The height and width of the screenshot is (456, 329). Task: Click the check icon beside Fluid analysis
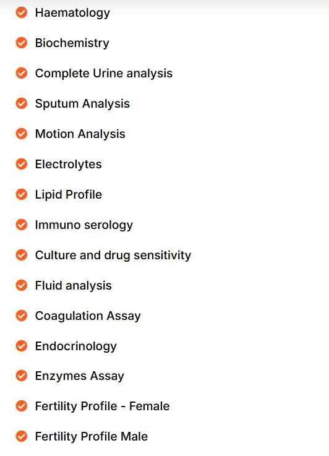22,285
